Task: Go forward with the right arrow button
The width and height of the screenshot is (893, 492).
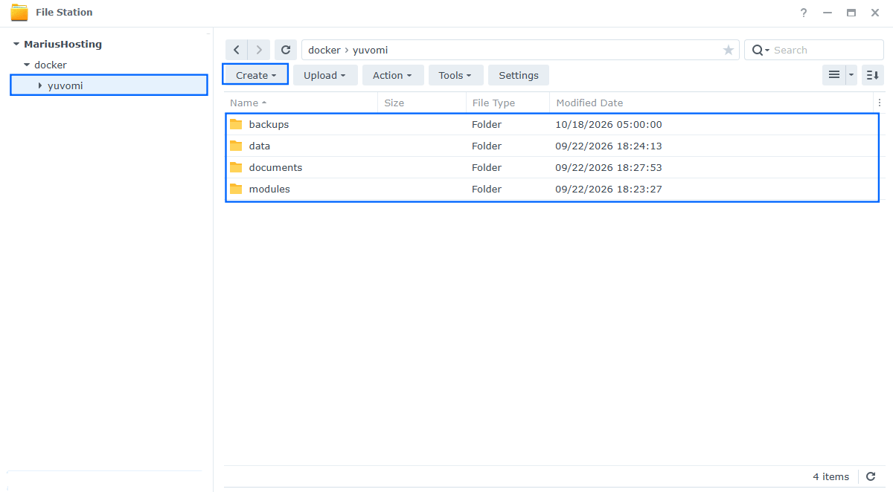Action: (x=259, y=50)
